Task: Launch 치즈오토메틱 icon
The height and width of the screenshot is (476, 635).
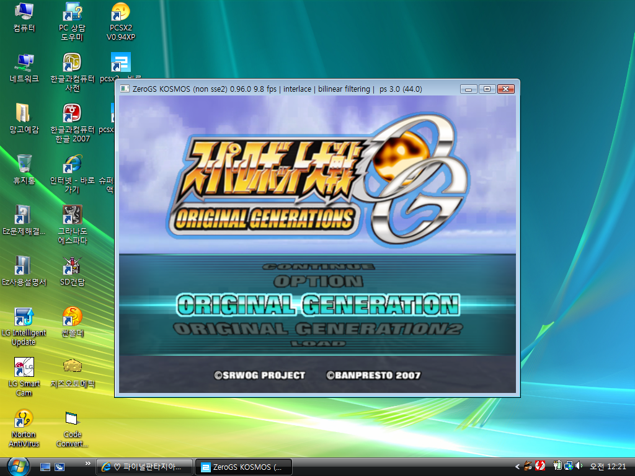Action: pos(72,374)
